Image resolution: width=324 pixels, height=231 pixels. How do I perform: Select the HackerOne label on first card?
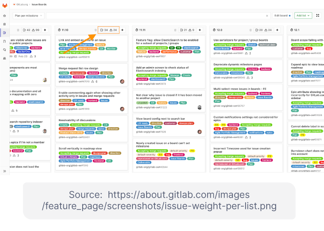tap(24, 52)
